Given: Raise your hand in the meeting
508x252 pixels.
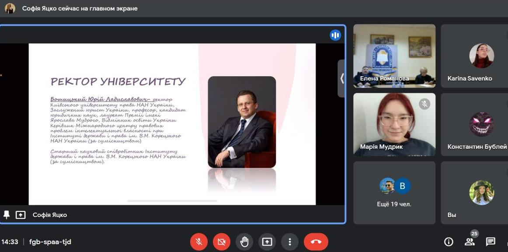Looking at the screenshot, I should 244,241.
